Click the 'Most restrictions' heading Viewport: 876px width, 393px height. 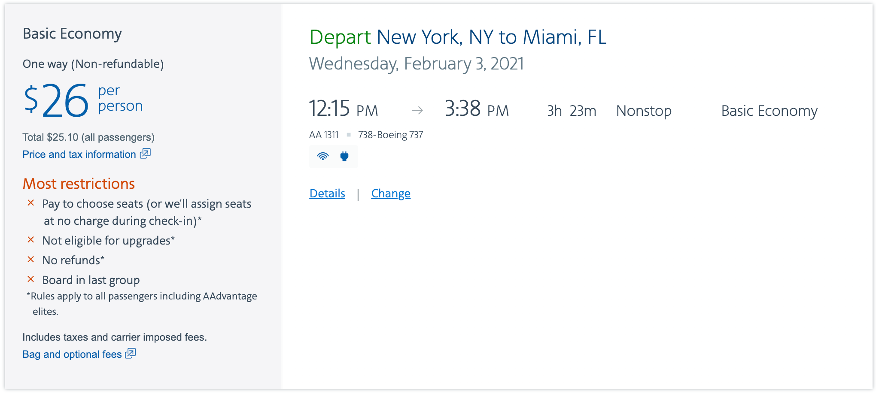click(79, 184)
